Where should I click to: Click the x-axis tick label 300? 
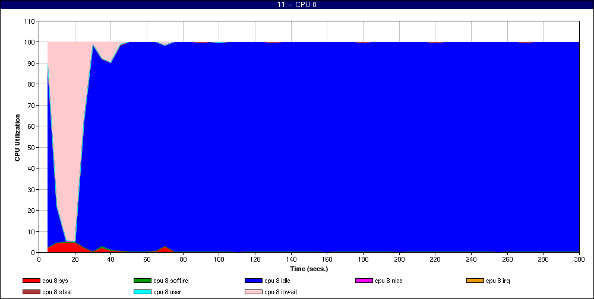tap(580, 259)
